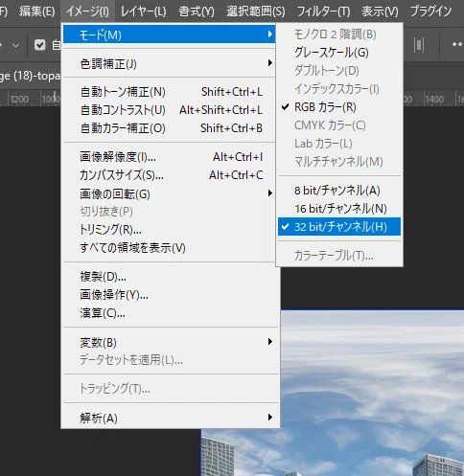Open 演算(C)... dialog
The height and width of the screenshot is (476, 464).
(x=171, y=313)
